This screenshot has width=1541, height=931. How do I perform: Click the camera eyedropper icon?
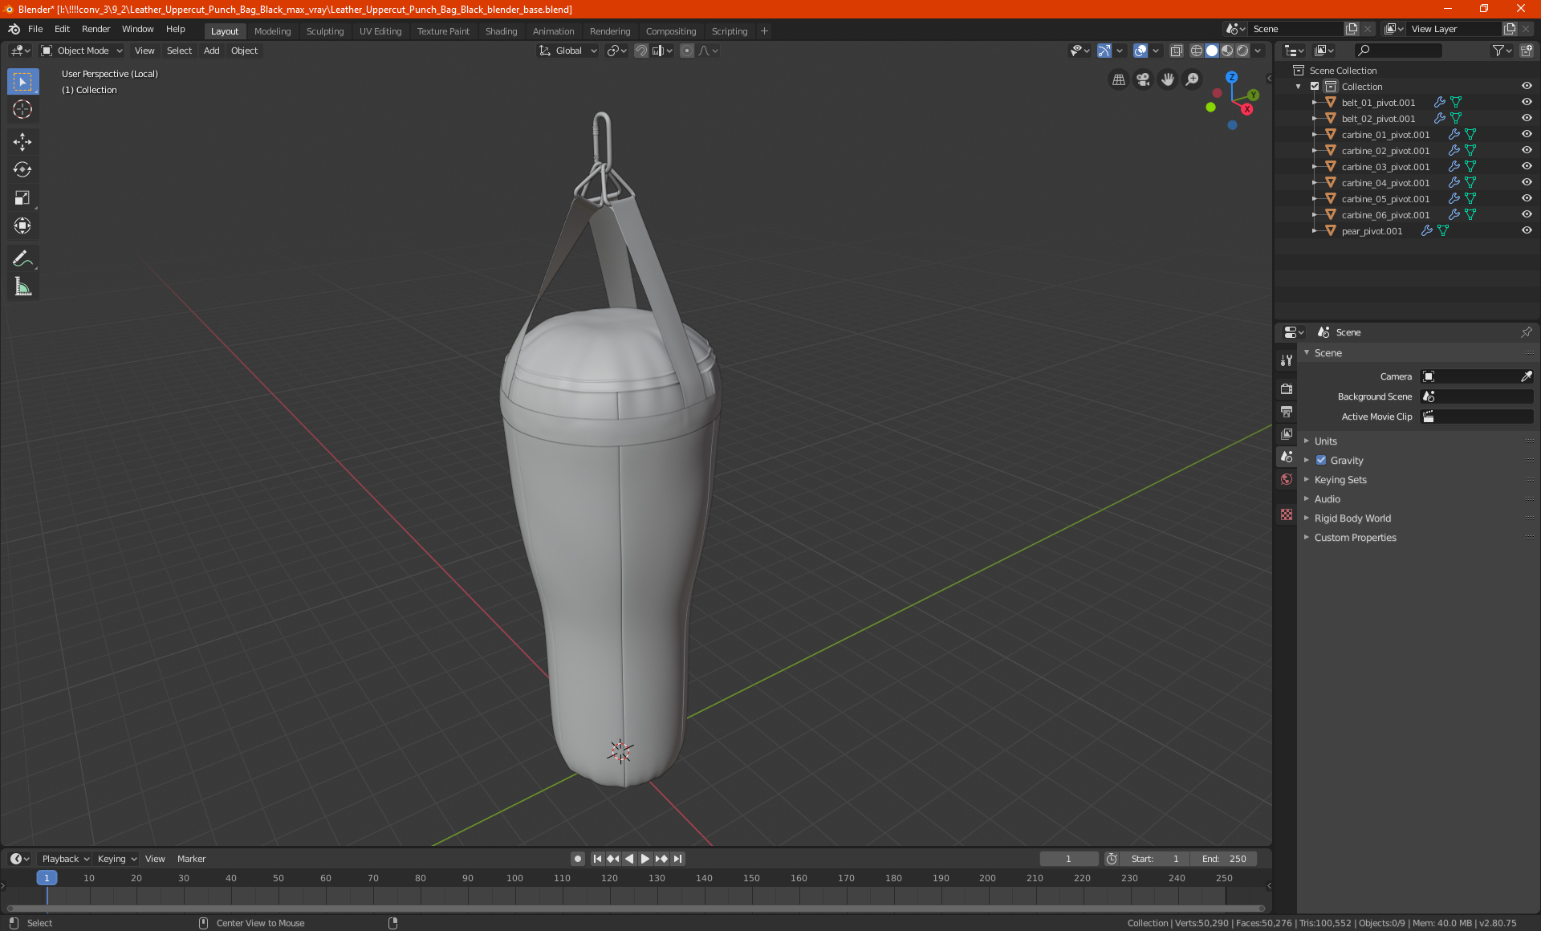click(x=1527, y=376)
